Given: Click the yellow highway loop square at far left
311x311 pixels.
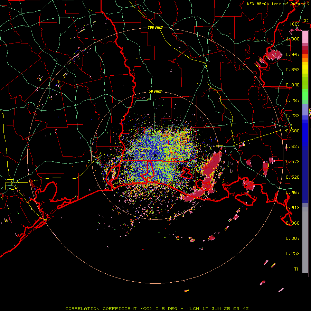Looking at the screenshot, I should coord(11,185).
